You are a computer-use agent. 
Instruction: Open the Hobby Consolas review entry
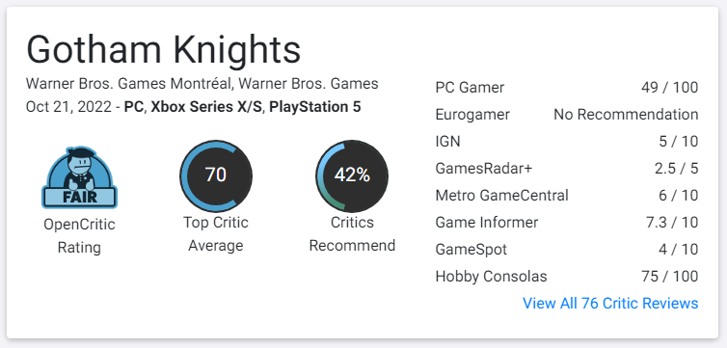[x=567, y=277]
